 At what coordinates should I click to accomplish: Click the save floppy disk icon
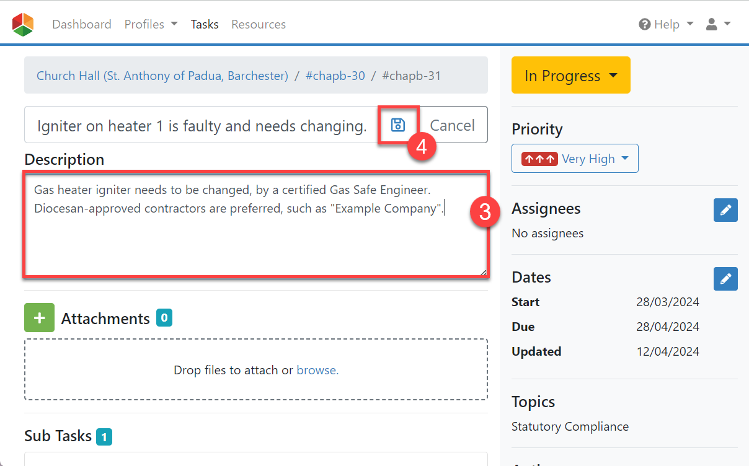click(x=398, y=125)
